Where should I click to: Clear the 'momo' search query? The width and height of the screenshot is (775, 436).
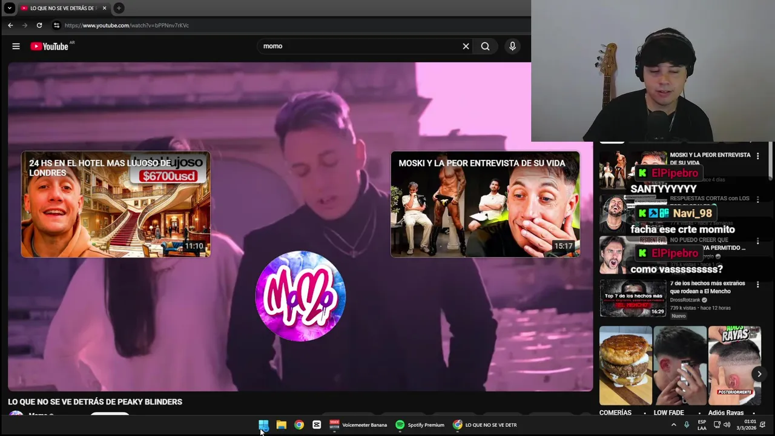click(x=466, y=46)
